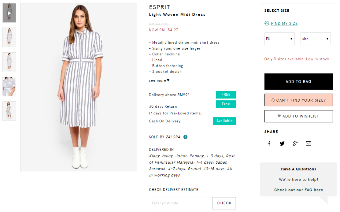The height and width of the screenshot is (212, 340).
Task: Click the Enter postcode field
Action: click(181, 203)
